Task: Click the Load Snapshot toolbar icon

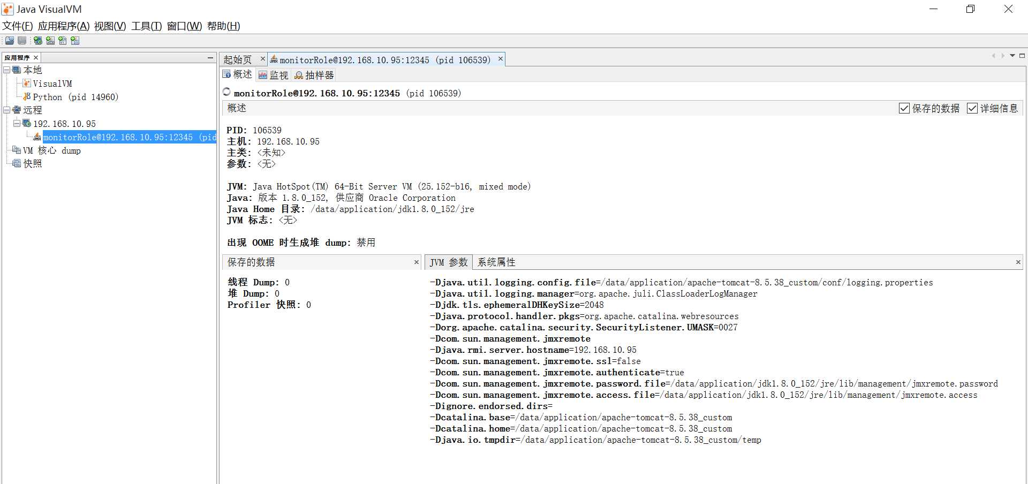Action: click(x=10, y=41)
